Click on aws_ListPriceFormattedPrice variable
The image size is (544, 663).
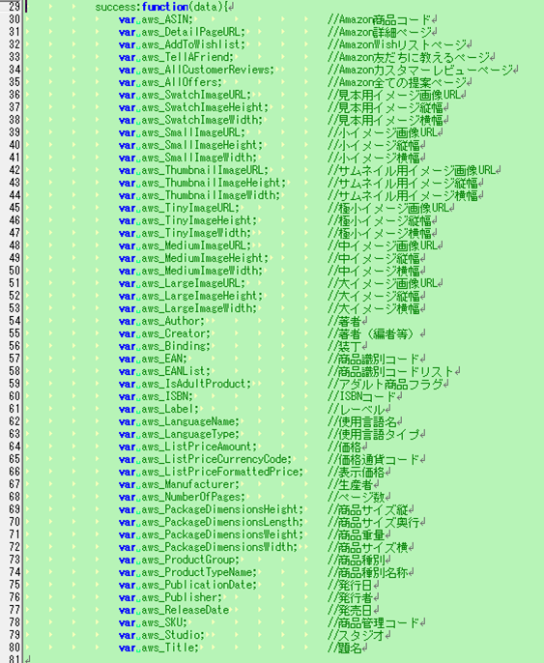[x=222, y=472]
